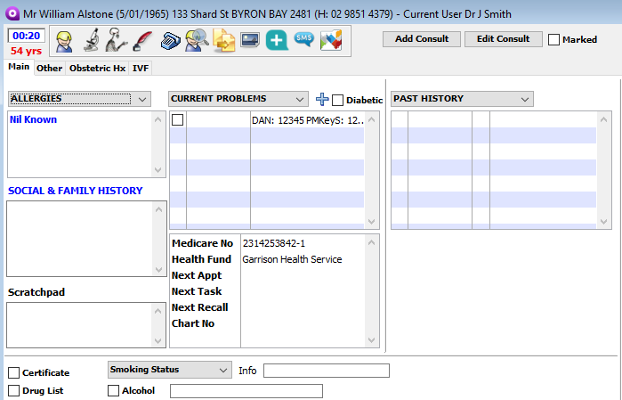622x400 pixels.
Task: Click the telephone icon in toolbar
Action: coord(171,41)
